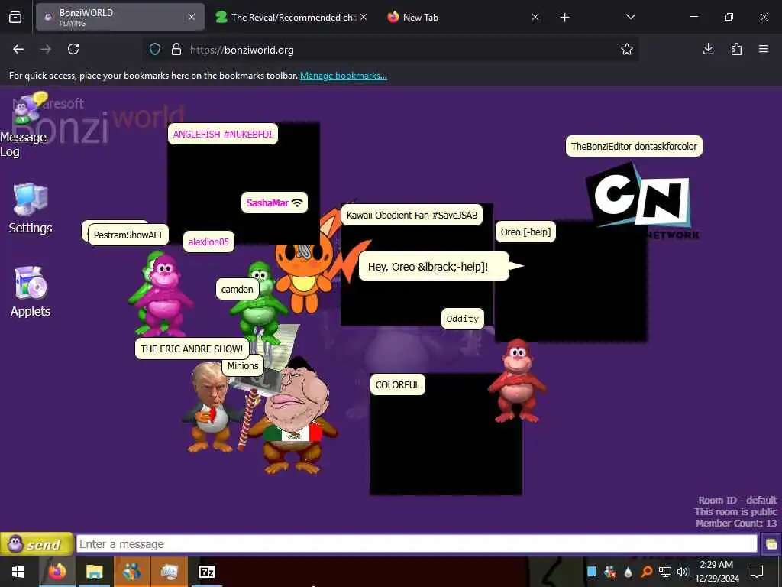Click the bonziworld.org address bar

390,50
